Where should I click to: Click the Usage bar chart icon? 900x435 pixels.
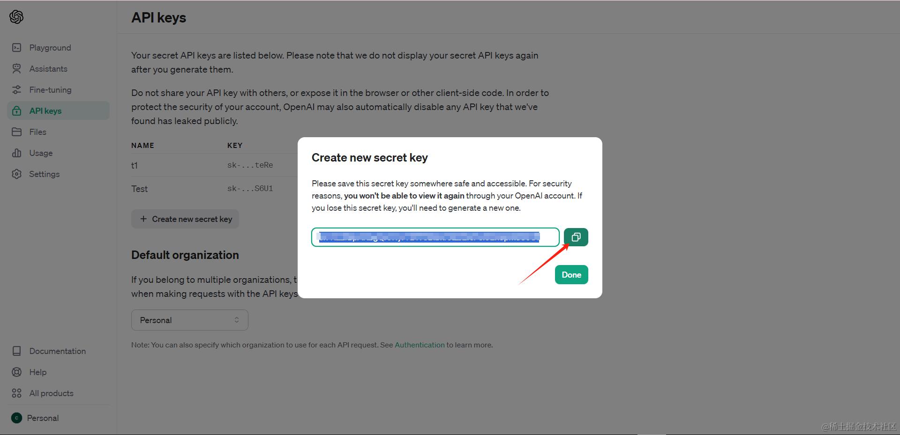point(17,153)
